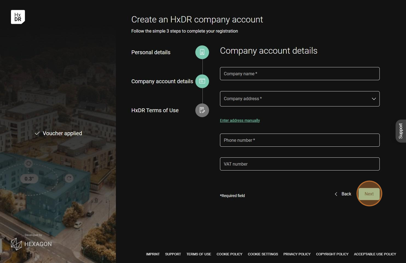Select the Company account details step icon
The height and width of the screenshot is (263, 406).
[x=202, y=81]
